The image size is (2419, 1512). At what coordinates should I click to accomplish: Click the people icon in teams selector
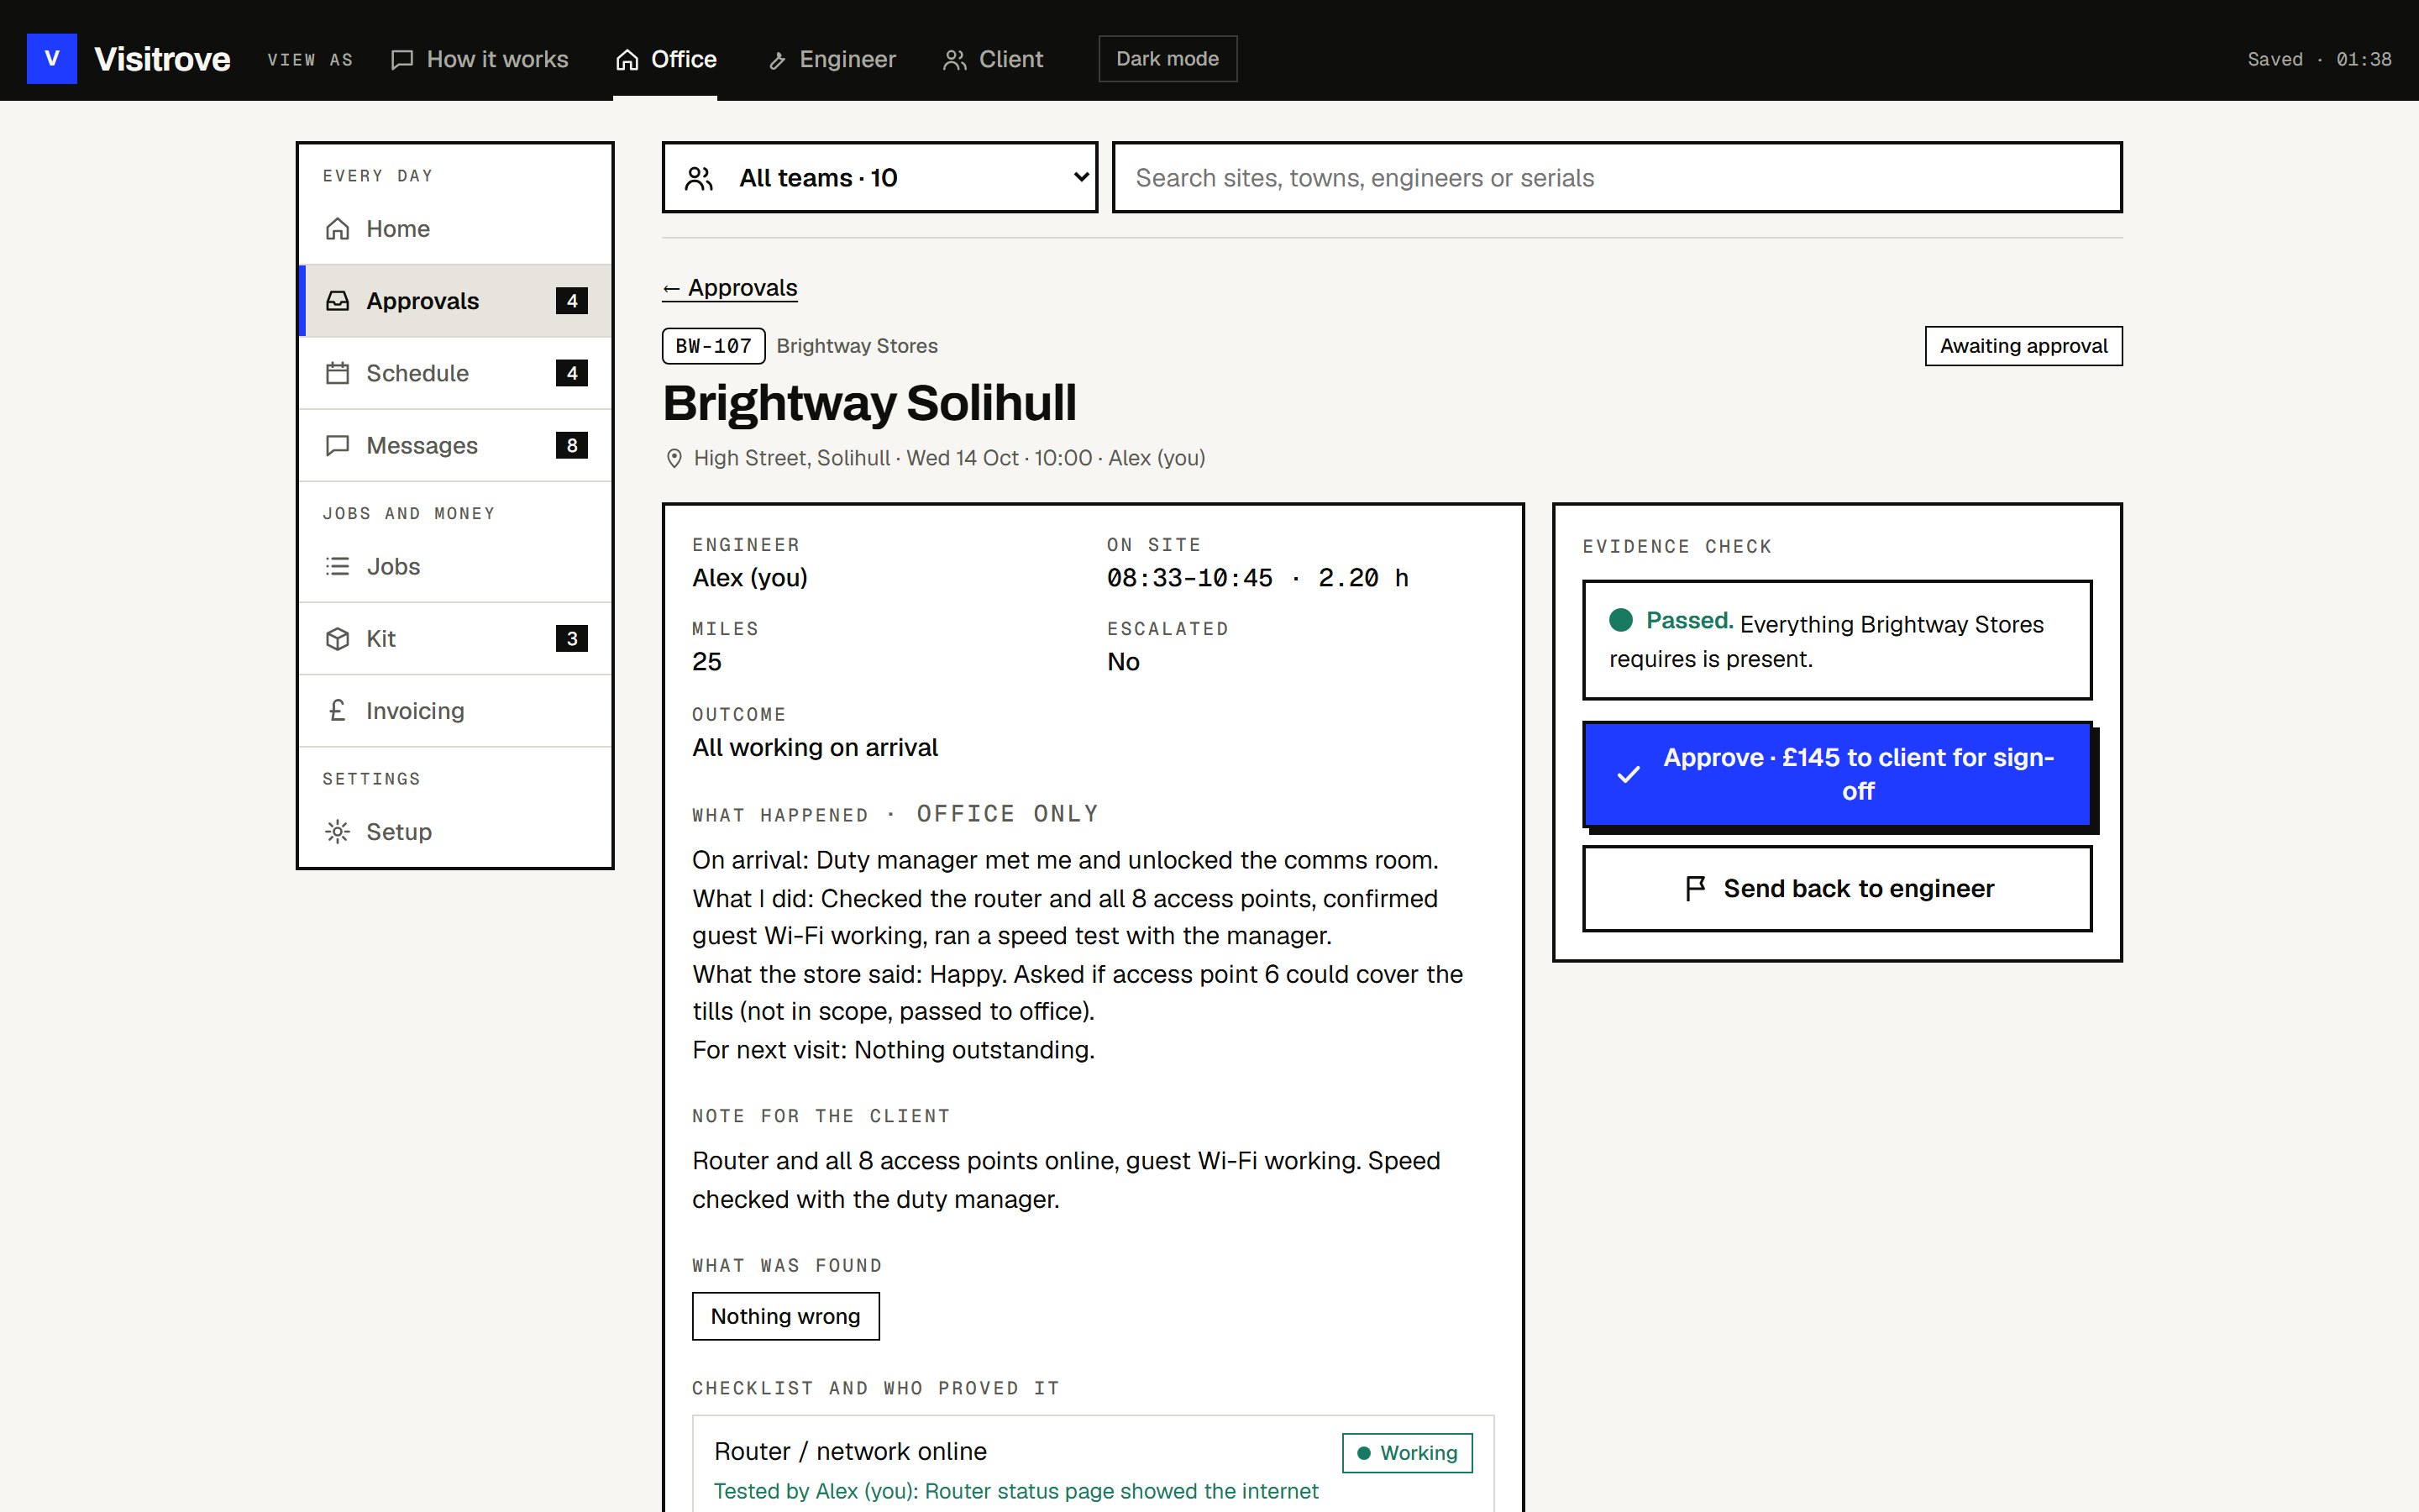click(x=699, y=178)
